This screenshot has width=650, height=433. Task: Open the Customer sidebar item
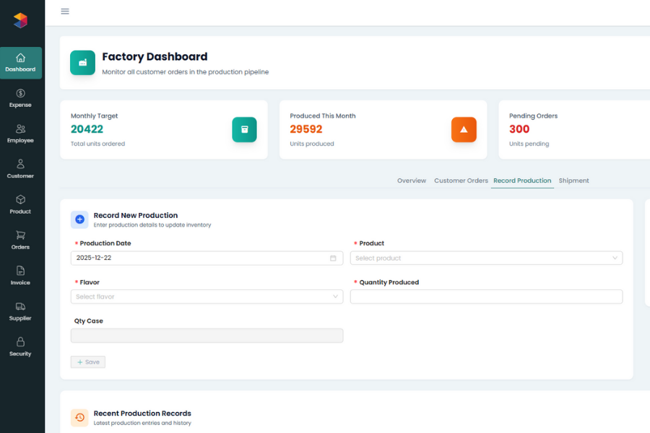(x=20, y=169)
